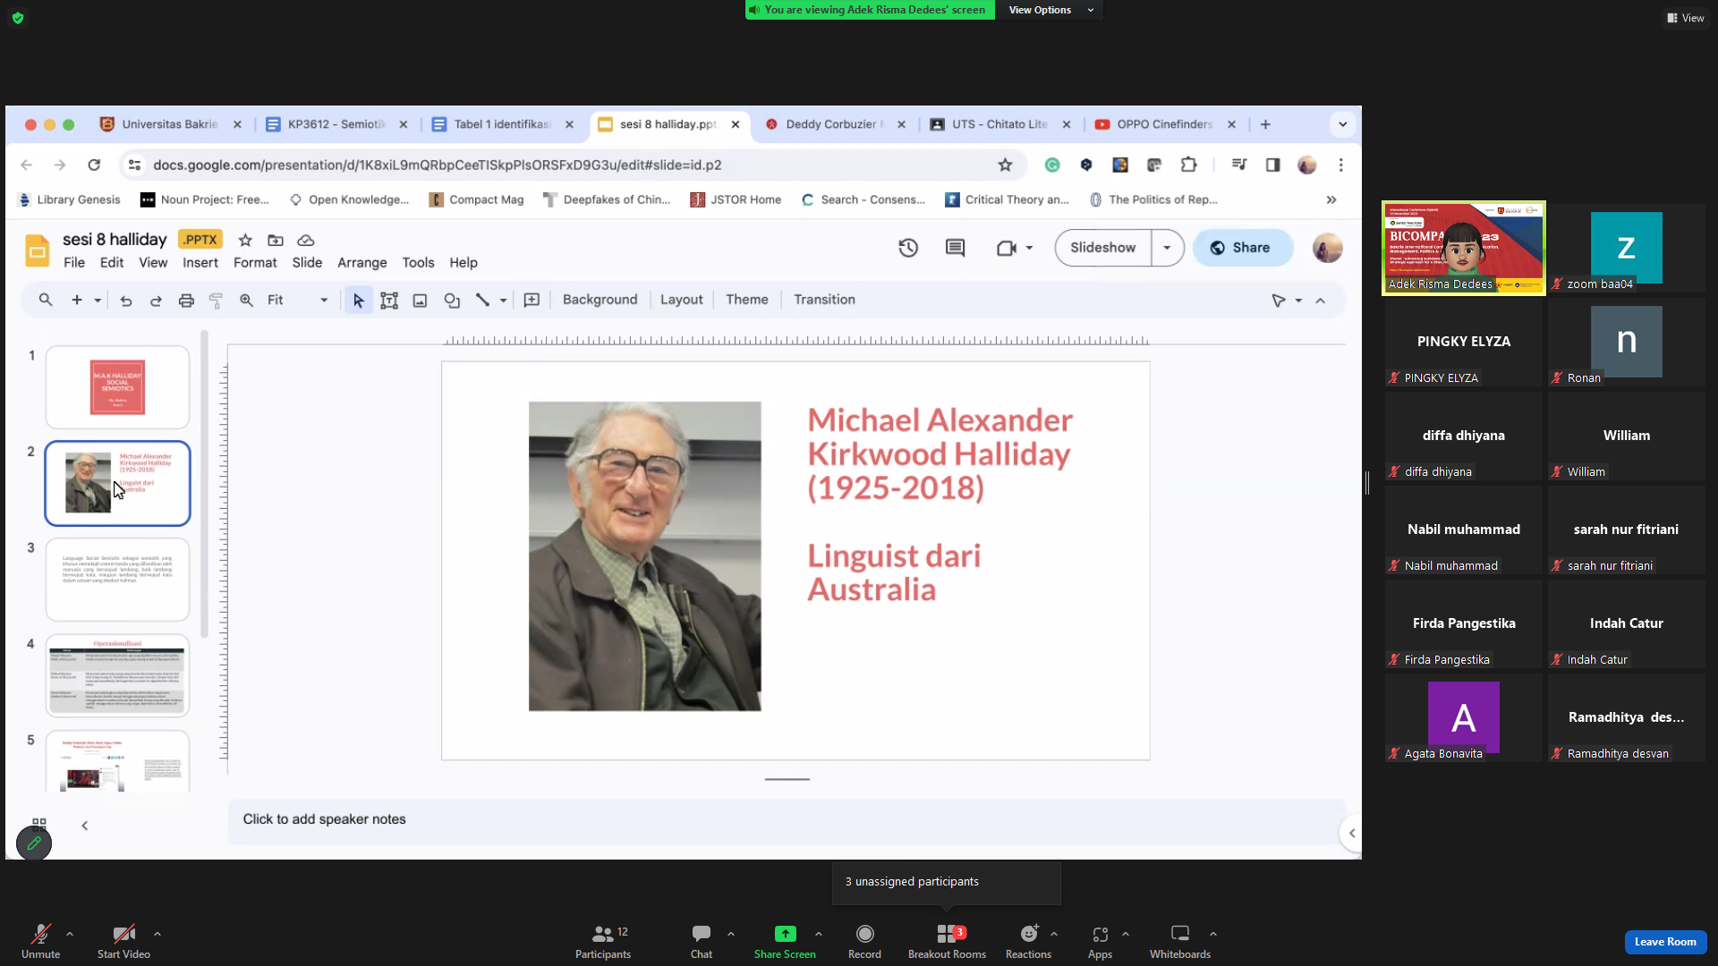Click the Zoom annotation pencil icon
Viewport: 1718px width, 966px height.
point(34,843)
